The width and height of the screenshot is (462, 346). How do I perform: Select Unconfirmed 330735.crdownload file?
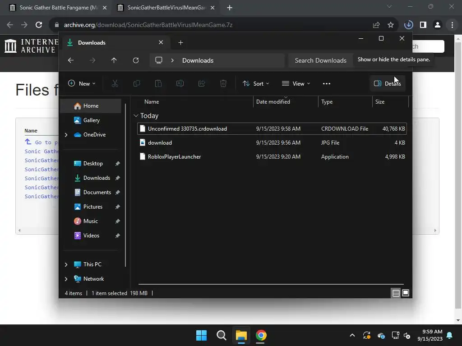pos(272,129)
